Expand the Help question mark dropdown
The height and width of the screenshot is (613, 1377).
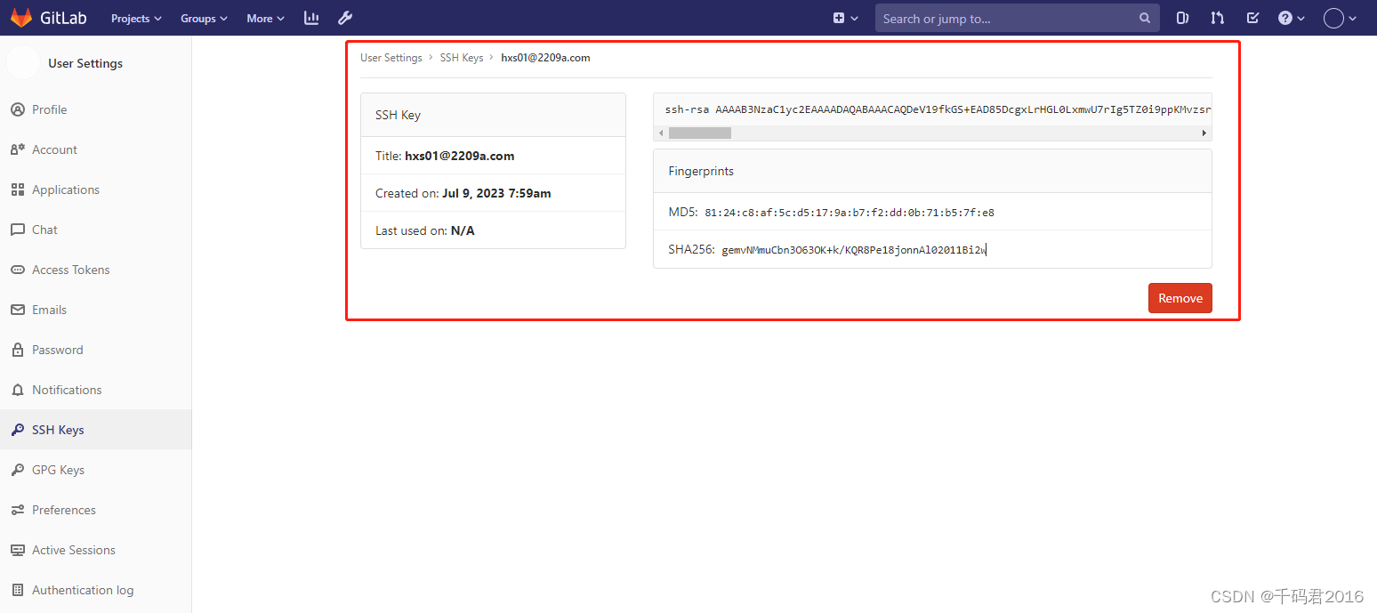[1290, 17]
